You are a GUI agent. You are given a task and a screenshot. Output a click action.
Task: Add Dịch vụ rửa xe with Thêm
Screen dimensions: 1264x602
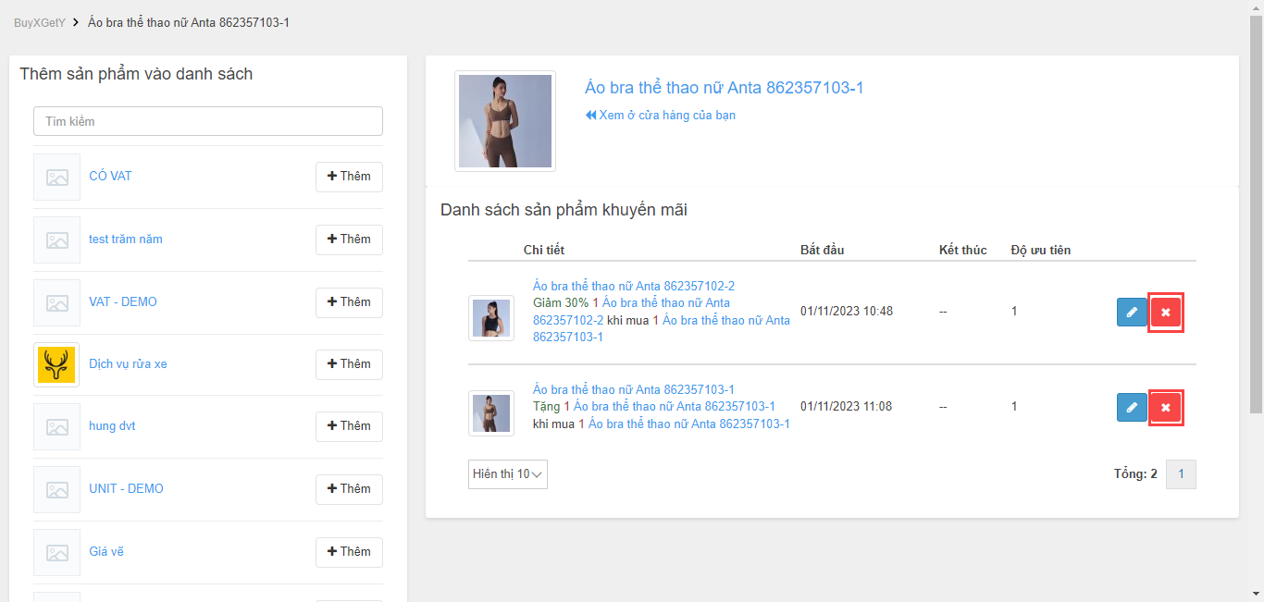[349, 364]
